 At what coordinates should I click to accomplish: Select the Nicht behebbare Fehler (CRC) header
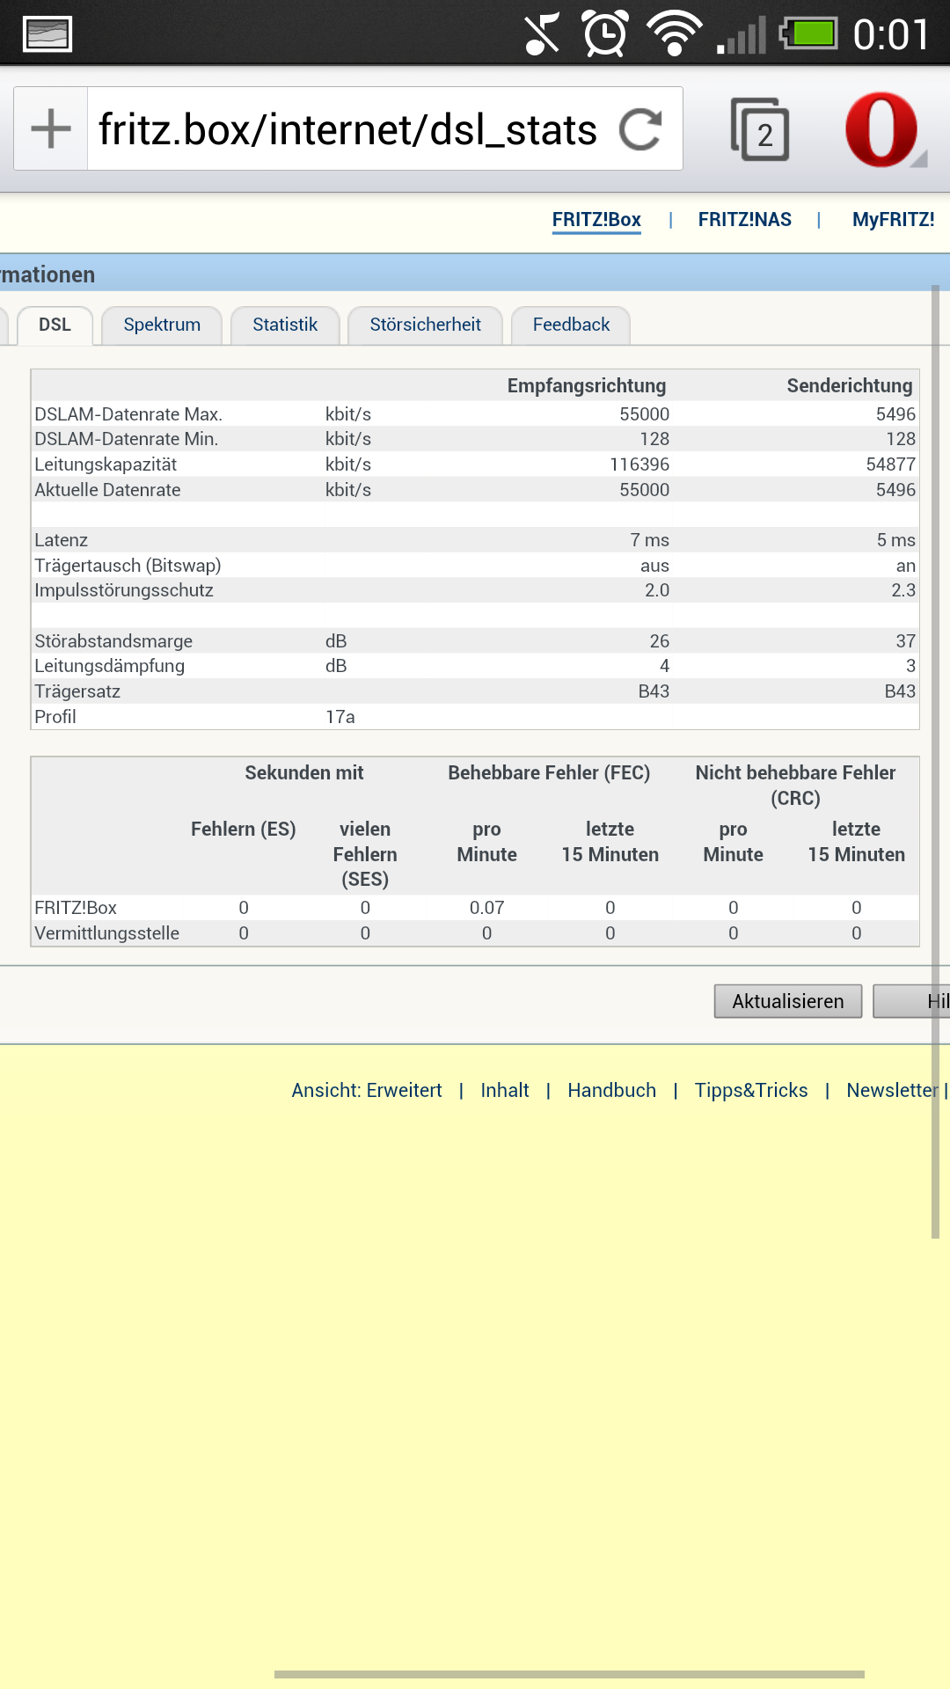[x=795, y=786]
